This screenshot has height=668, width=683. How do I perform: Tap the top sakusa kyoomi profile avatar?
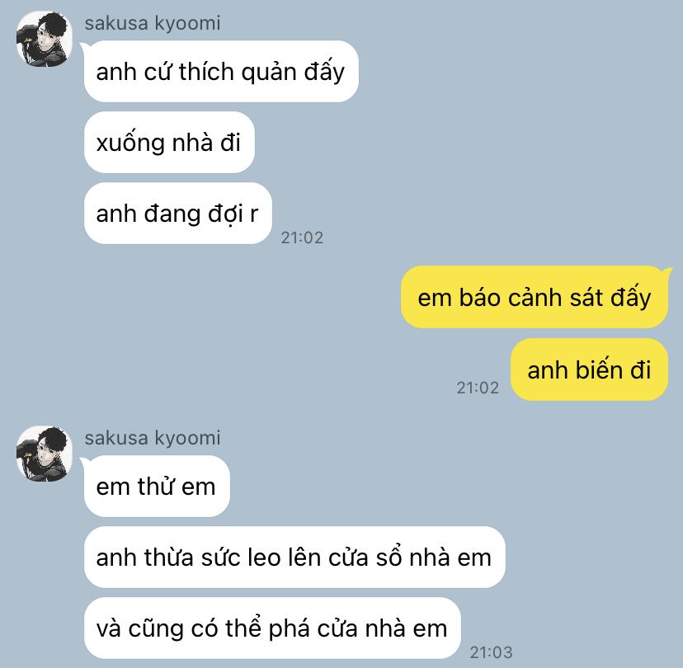44,39
